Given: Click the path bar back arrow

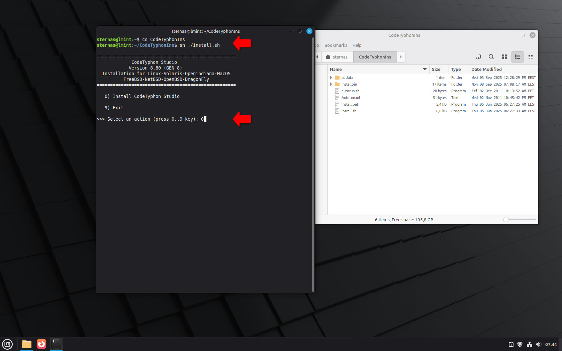Looking at the screenshot, I should pyautogui.click(x=317, y=57).
